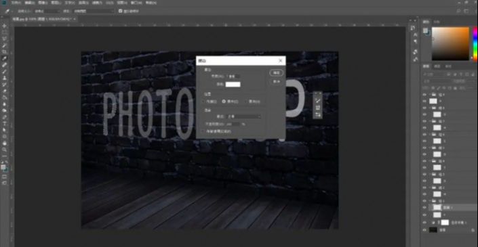Open the Edit menu

[x=30, y=3]
